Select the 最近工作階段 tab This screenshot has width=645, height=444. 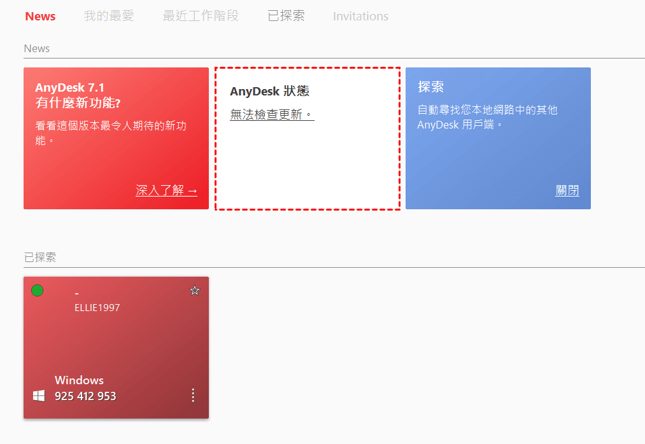pyautogui.click(x=201, y=17)
